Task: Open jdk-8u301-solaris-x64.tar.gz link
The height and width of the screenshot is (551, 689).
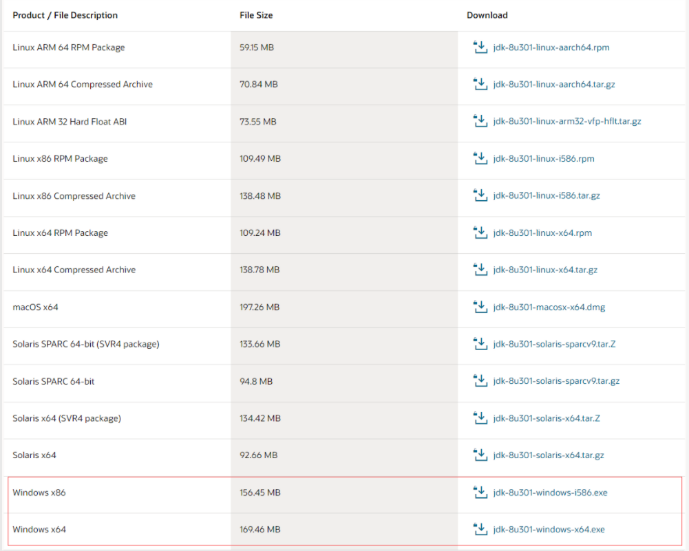Action: [549, 455]
